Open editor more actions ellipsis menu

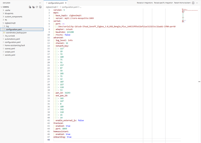click(x=197, y=3)
